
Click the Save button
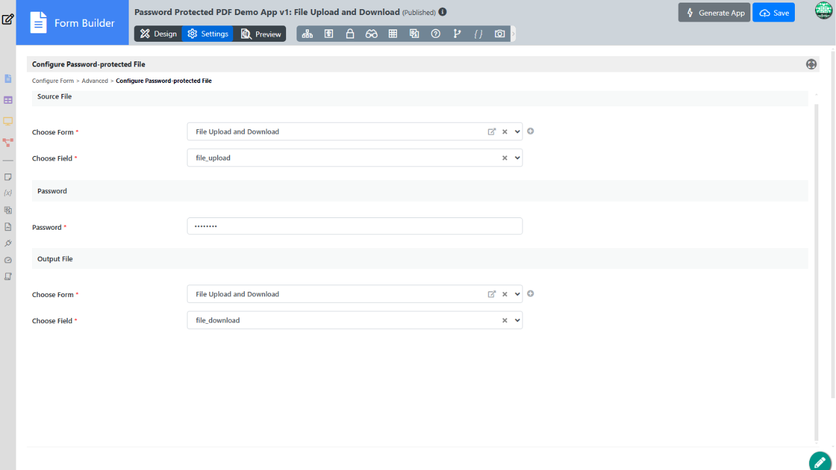tap(773, 13)
